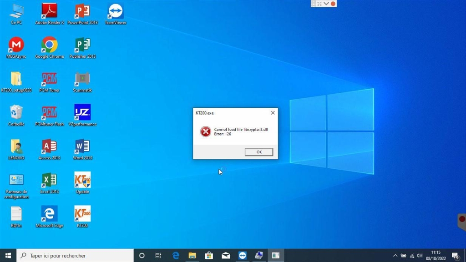Select the KT200 desktop shortcut
466x262 pixels.
(82, 217)
